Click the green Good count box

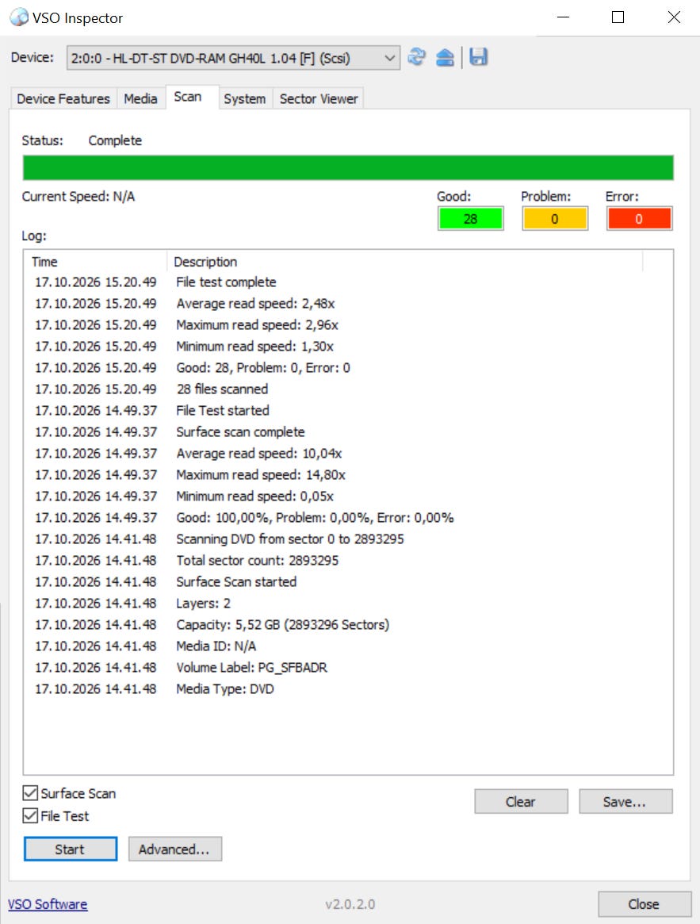pyautogui.click(x=470, y=219)
